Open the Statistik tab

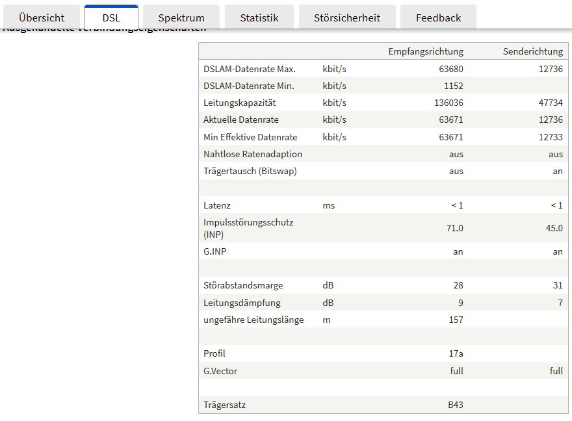(x=259, y=18)
